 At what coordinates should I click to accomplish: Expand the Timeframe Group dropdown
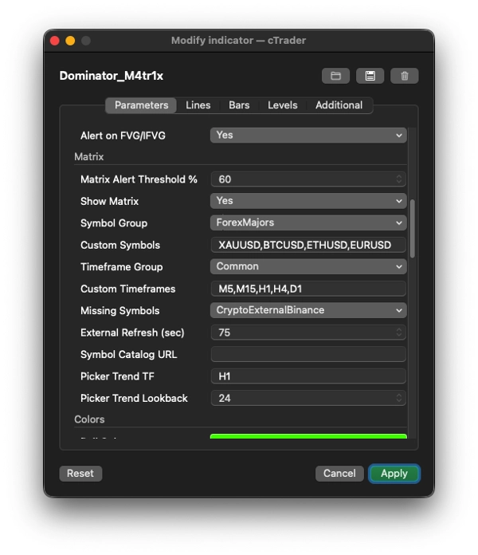pos(308,266)
